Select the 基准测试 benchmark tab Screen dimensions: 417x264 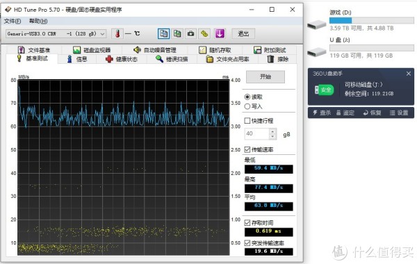pyautogui.click(x=32, y=58)
